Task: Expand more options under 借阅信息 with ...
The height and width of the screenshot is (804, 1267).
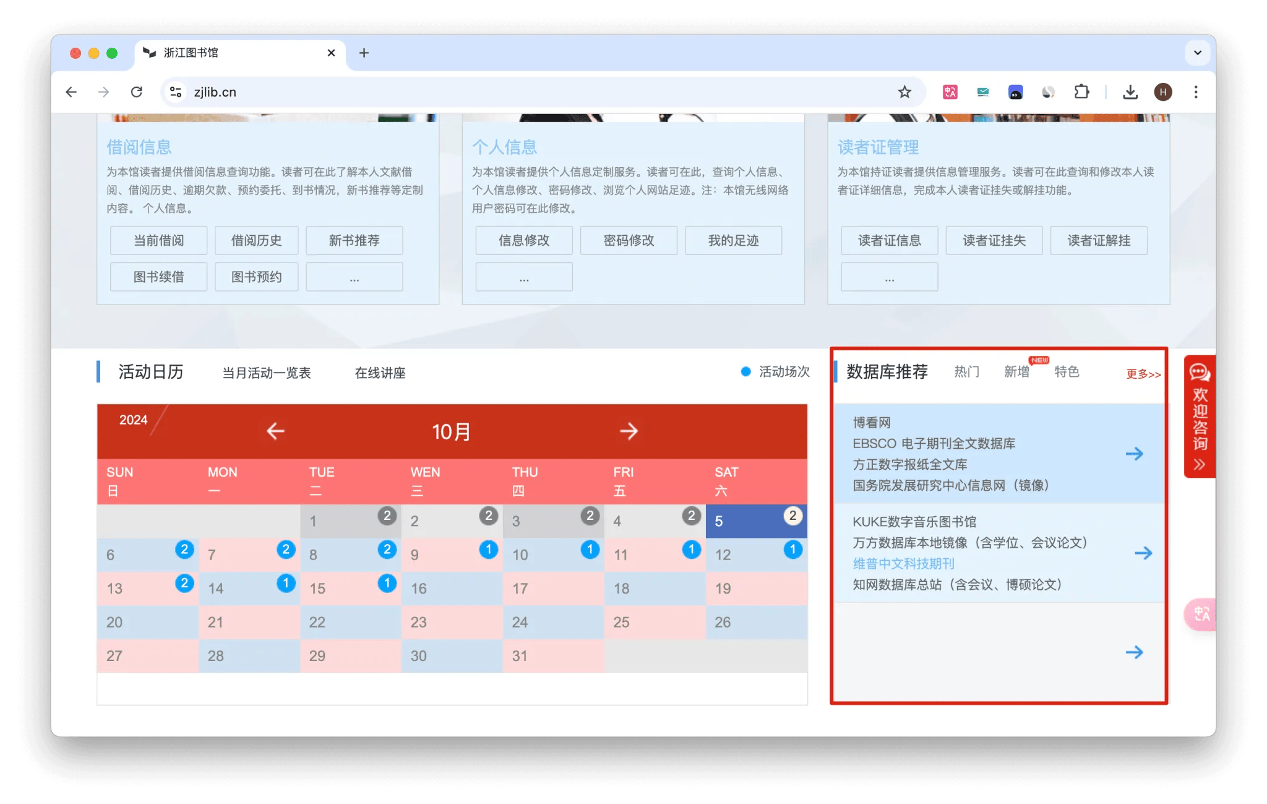Action: point(354,277)
